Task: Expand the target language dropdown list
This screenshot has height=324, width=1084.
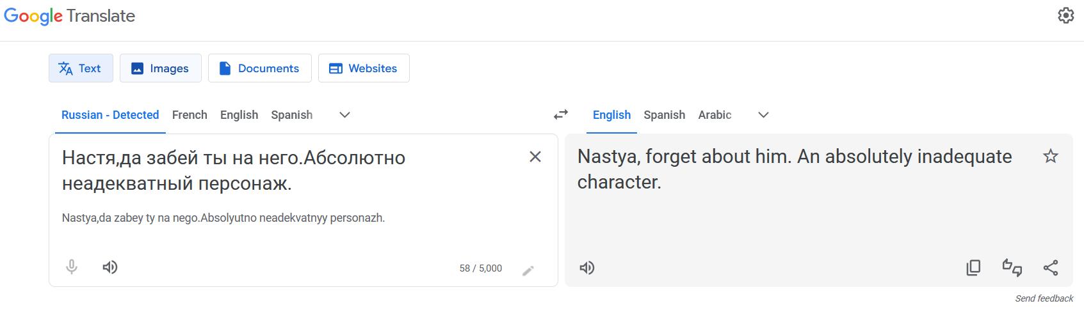Action: pyautogui.click(x=763, y=115)
